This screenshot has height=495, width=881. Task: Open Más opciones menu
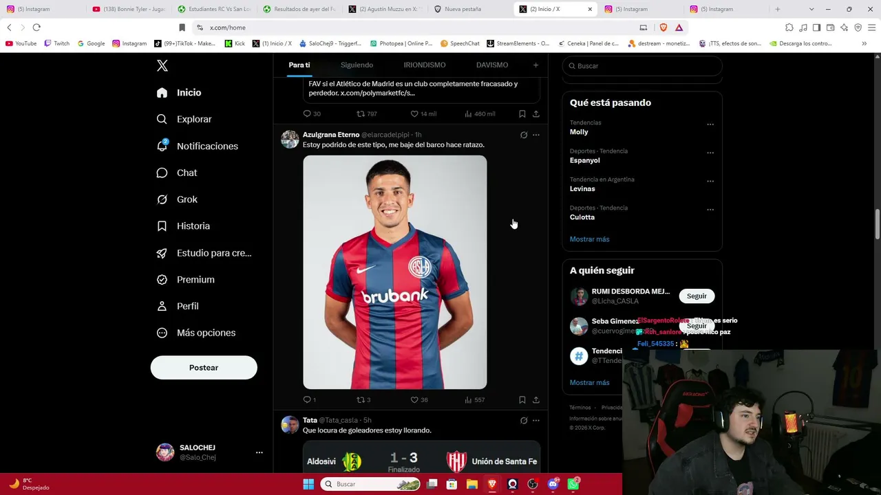pos(195,333)
